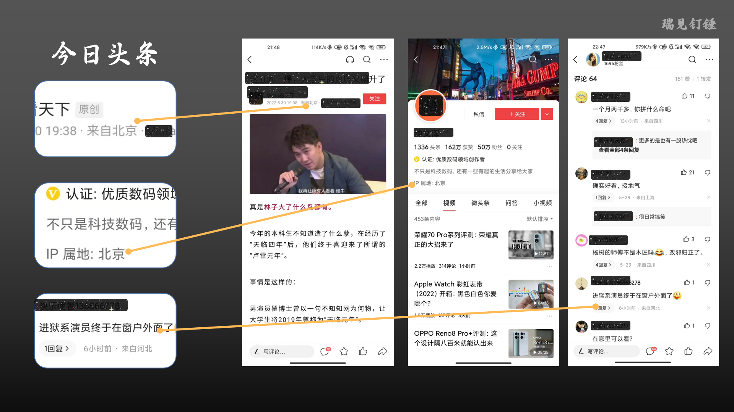734x412 pixels.
Task: Tap the 私信 message button
Action: [x=478, y=114]
